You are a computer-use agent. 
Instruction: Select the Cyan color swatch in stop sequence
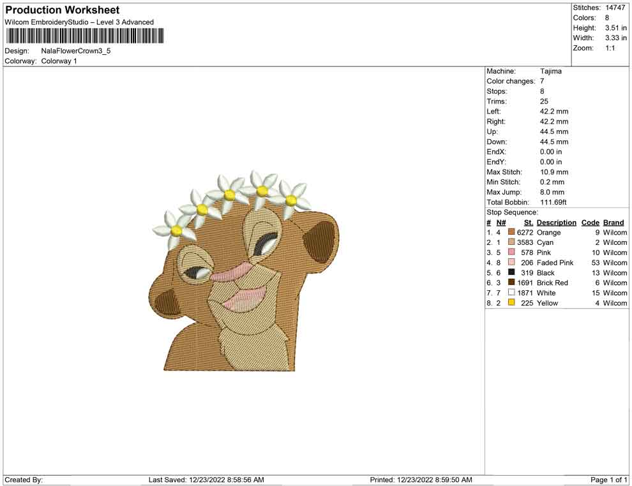(510, 242)
